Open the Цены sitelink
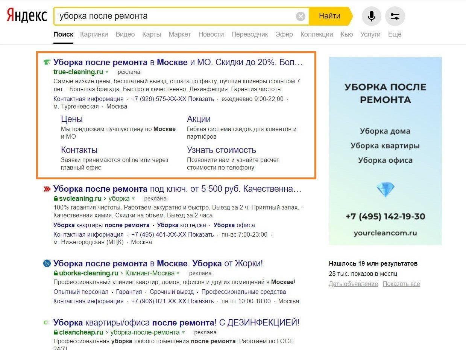The height and width of the screenshot is (350, 466). pyautogui.click(x=72, y=119)
